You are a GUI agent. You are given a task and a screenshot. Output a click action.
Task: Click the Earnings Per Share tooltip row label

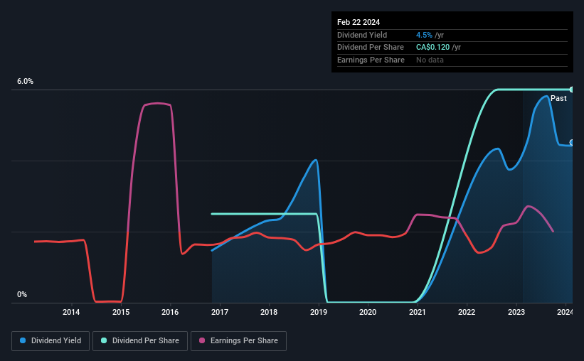point(371,60)
